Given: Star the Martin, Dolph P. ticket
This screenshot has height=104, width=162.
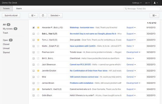Looking at the screenshot, I should [38, 46].
